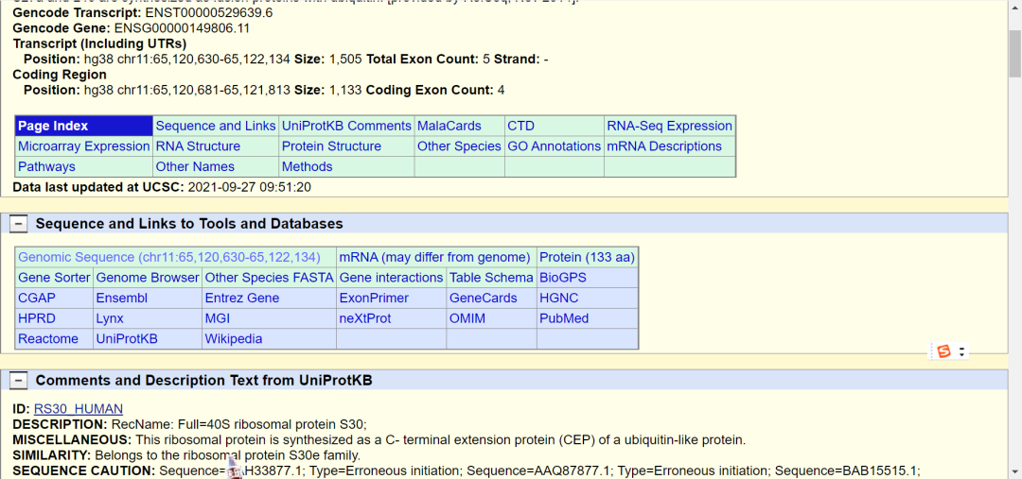Click the Total Exon Count value
This screenshot has height=479, width=1022.
tap(486, 60)
